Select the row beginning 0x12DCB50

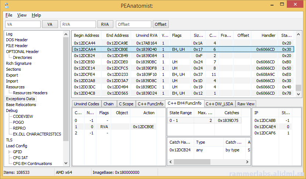click(183, 62)
